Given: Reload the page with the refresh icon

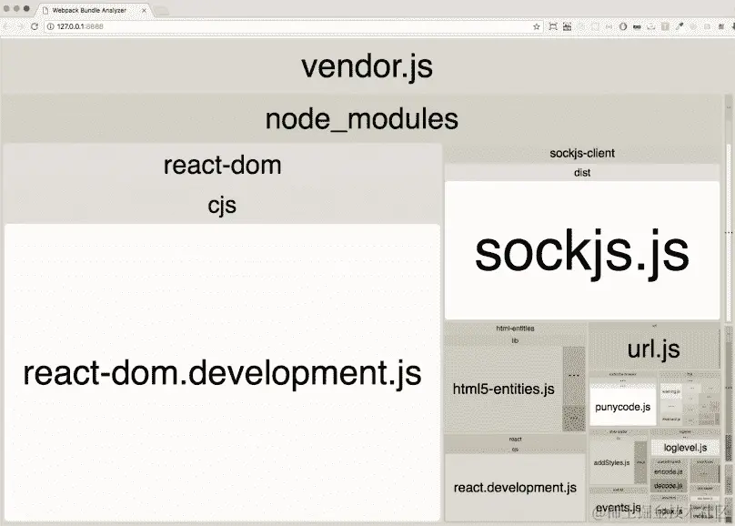Looking at the screenshot, I should coord(35,26).
